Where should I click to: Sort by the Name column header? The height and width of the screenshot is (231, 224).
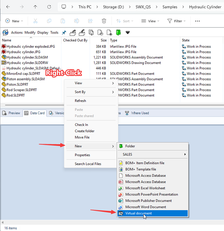[31, 40]
